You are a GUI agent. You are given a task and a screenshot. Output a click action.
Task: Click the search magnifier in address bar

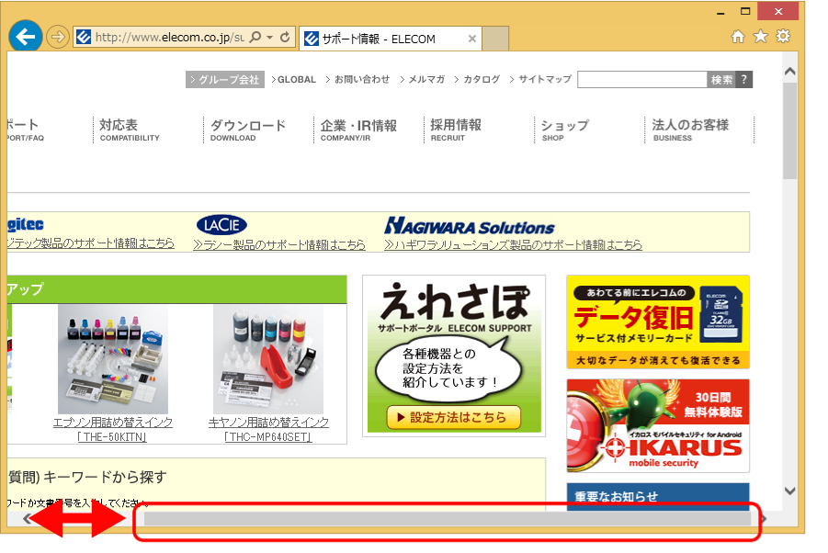(255, 37)
